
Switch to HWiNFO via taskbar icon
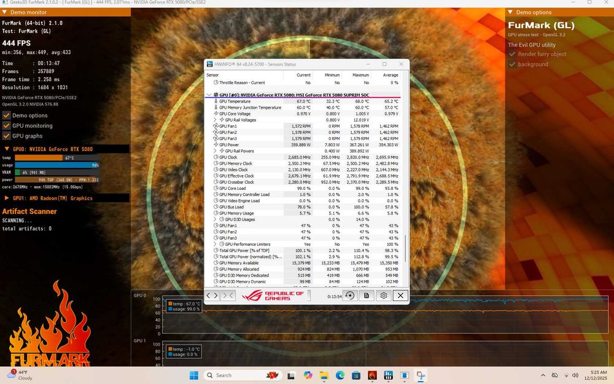pos(388,375)
